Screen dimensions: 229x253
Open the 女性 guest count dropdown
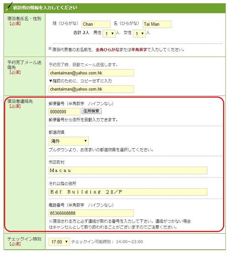(x=139, y=34)
